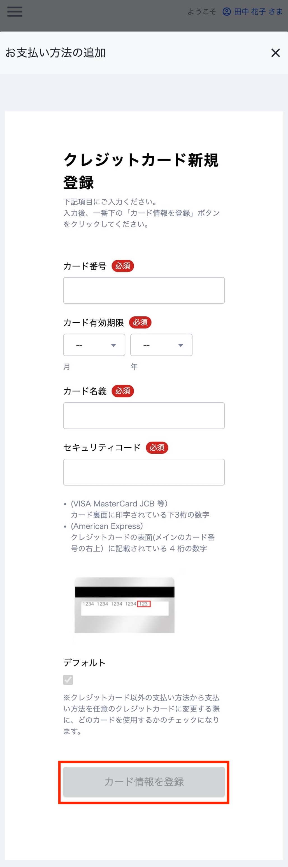Expand the expiration month selector showing --

click(x=94, y=345)
